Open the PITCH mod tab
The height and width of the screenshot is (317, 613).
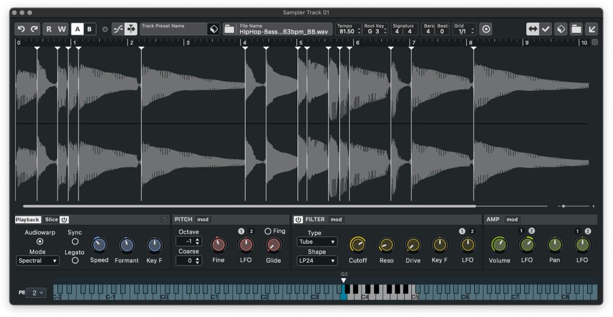click(x=203, y=220)
